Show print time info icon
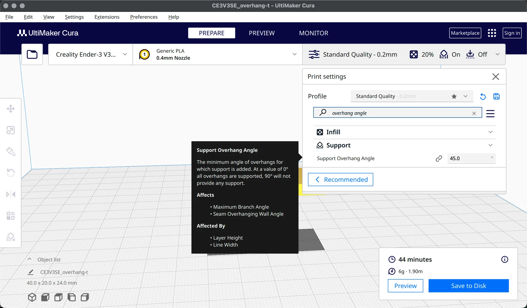527x308 pixels. (505, 260)
